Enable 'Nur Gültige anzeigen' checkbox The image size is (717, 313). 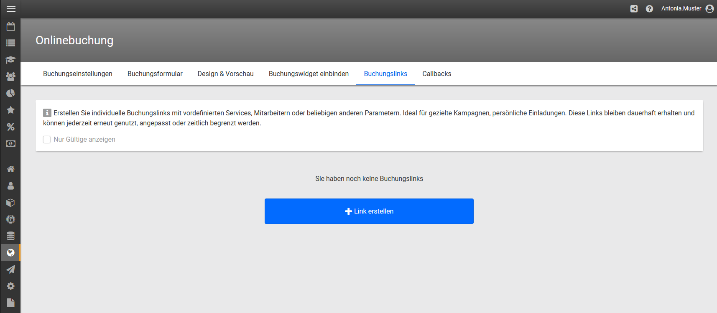pyautogui.click(x=47, y=140)
